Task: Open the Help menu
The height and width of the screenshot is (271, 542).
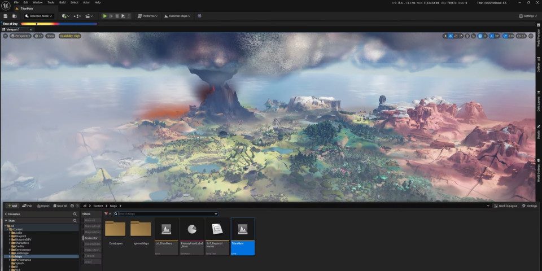Action: pyautogui.click(x=98, y=2)
